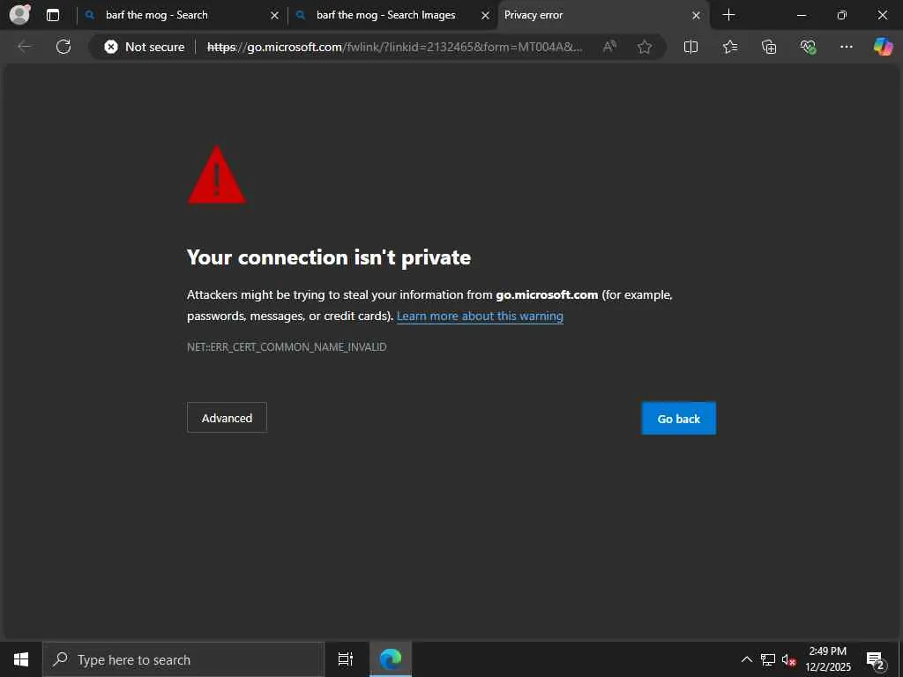Show hidden system tray icons
The image size is (903, 677).
coord(746,659)
